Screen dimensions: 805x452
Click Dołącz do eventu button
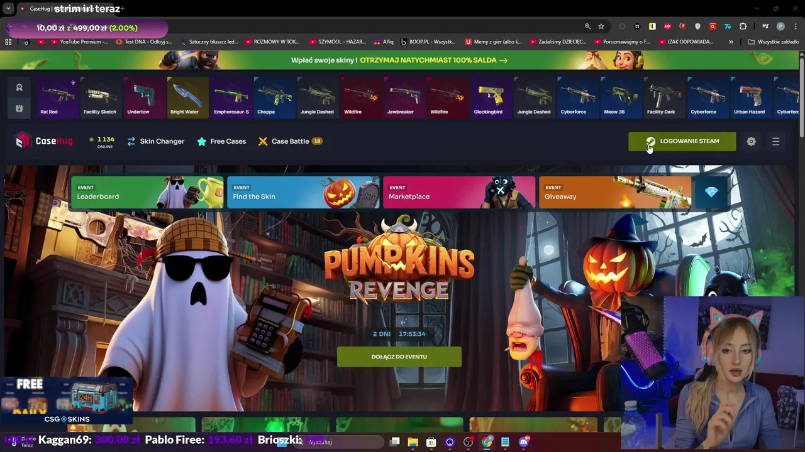(x=399, y=357)
